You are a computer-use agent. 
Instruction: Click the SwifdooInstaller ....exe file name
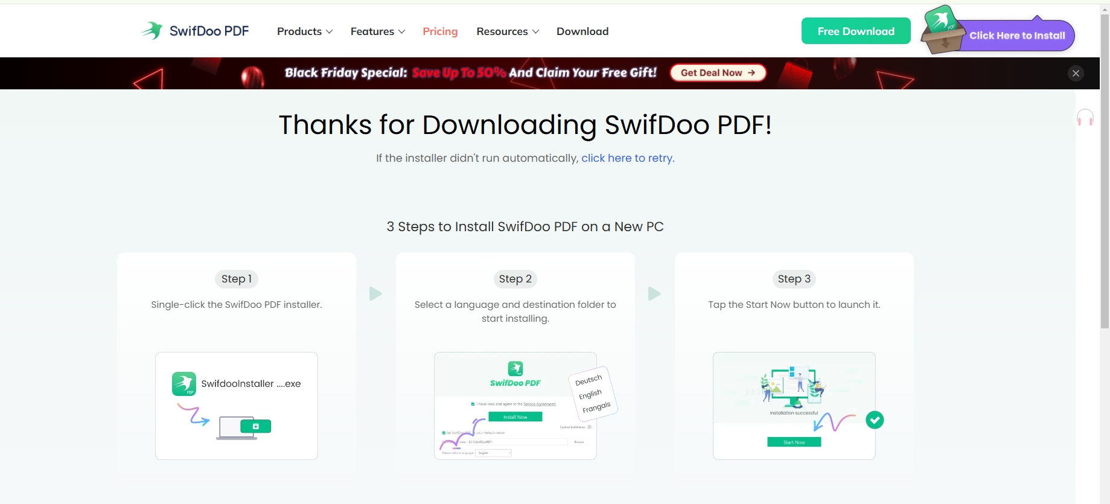pyautogui.click(x=251, y=384)
